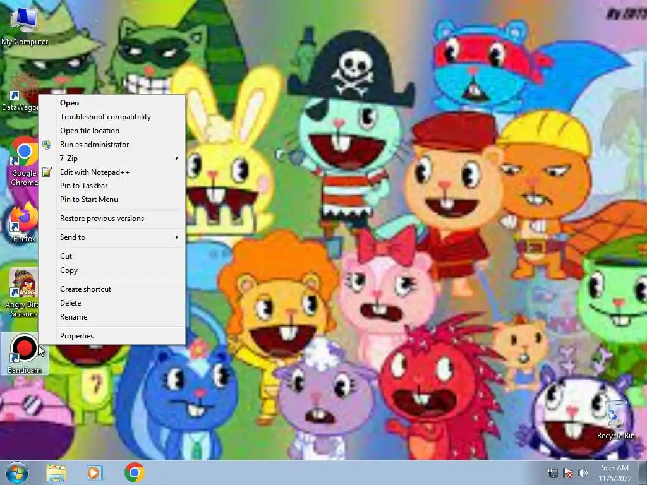Image resolution: width=647 pixels, height=485 pixels.
Task: Select Pin to Start Menu
Action: (112, 199)
